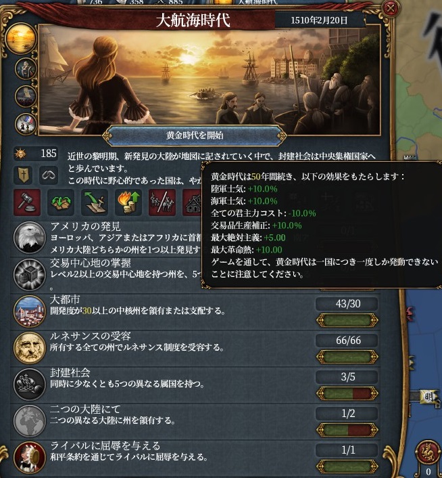Click the 二つの大陸にて globe icon
The width and height of the screenshot is (442, 478).
click(30, 421)
